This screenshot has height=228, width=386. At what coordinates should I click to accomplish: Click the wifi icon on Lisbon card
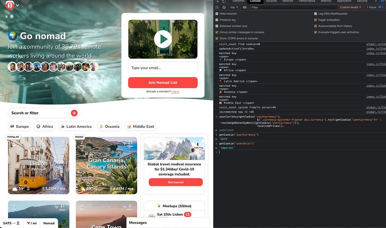pos(57,143)
